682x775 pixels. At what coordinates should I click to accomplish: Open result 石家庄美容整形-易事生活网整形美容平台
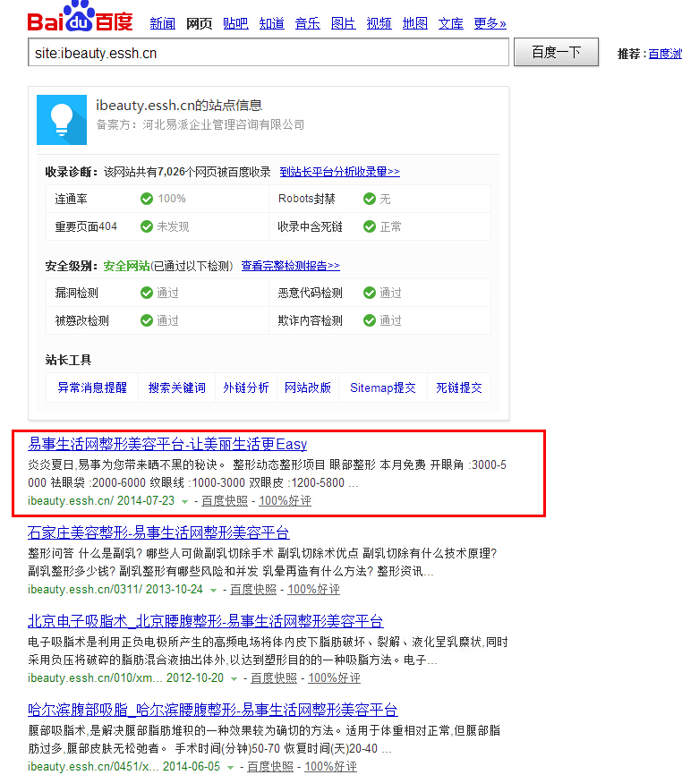click(x=158, y=532)
